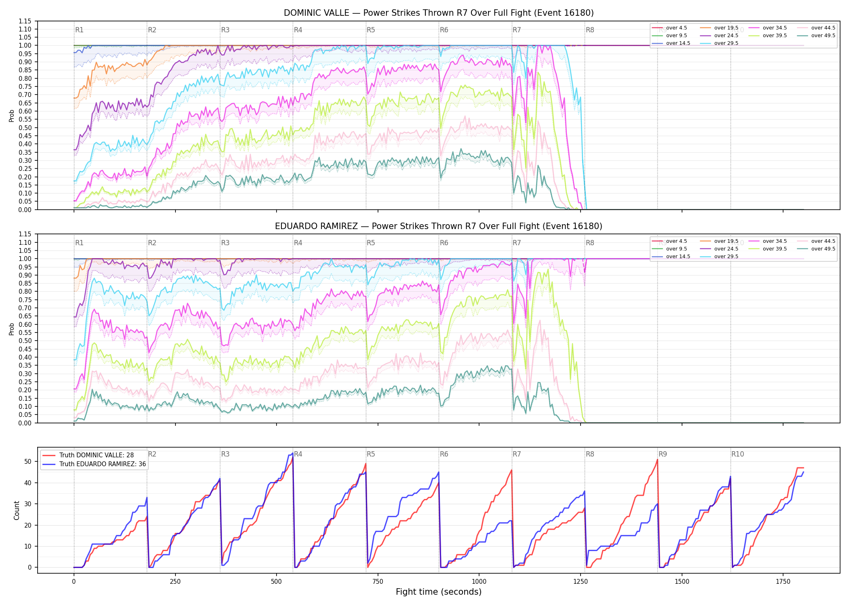Click the R6 round label in Valle chart
The image size is (849, 606).
point(444,30)
